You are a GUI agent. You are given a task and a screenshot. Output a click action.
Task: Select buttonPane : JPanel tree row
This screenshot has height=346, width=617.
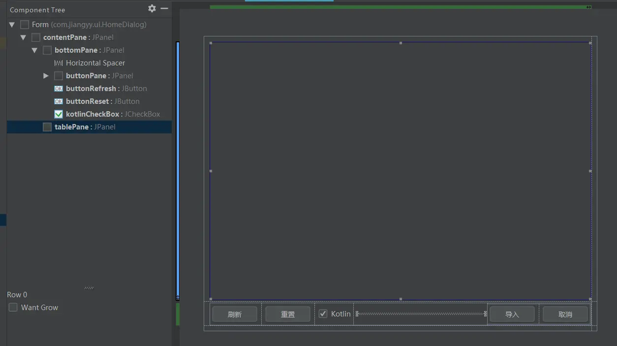click(90, 76)
